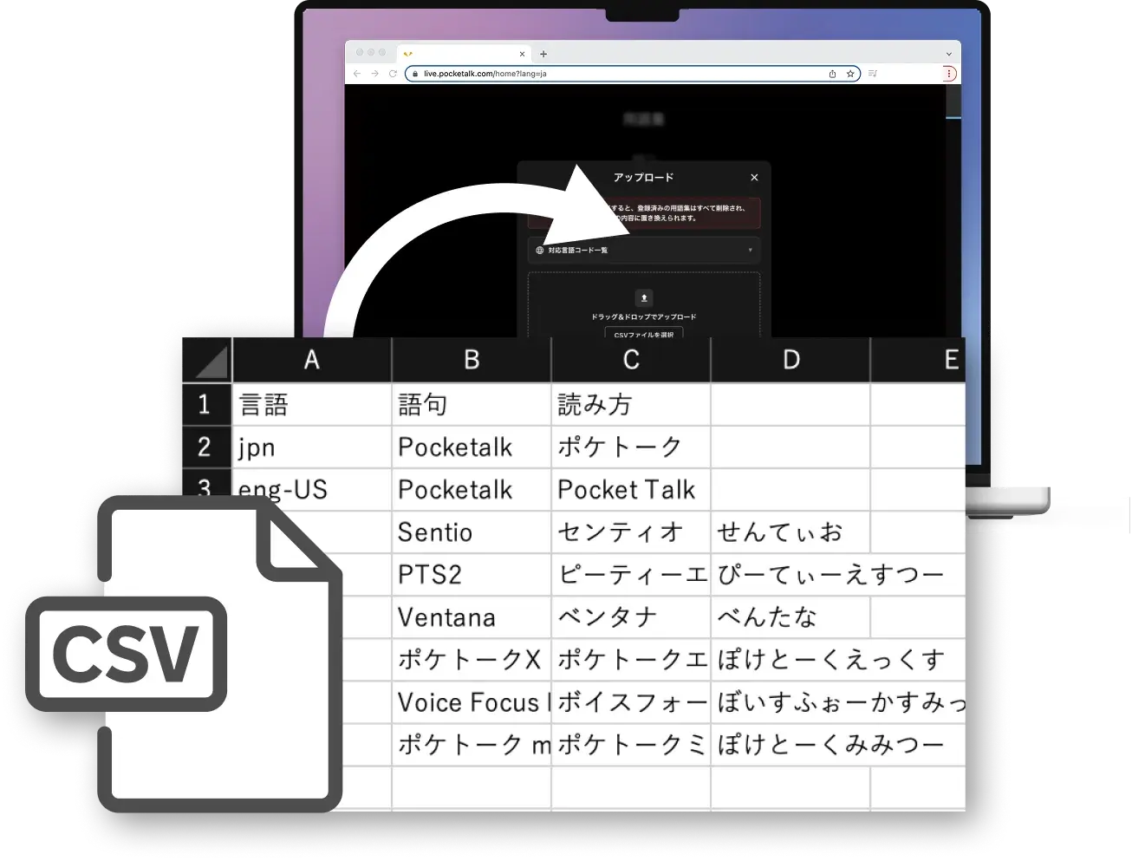
Task: Go back with the browser back arrow
Action: pyautogui.click(x=357, y=74)
